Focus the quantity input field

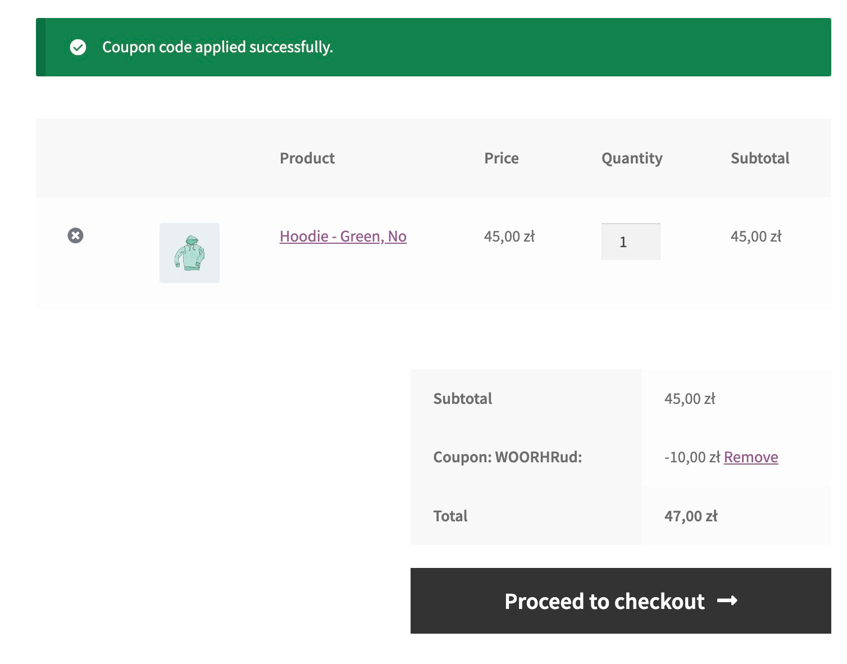pyautogui.click(x=630, y=242)
